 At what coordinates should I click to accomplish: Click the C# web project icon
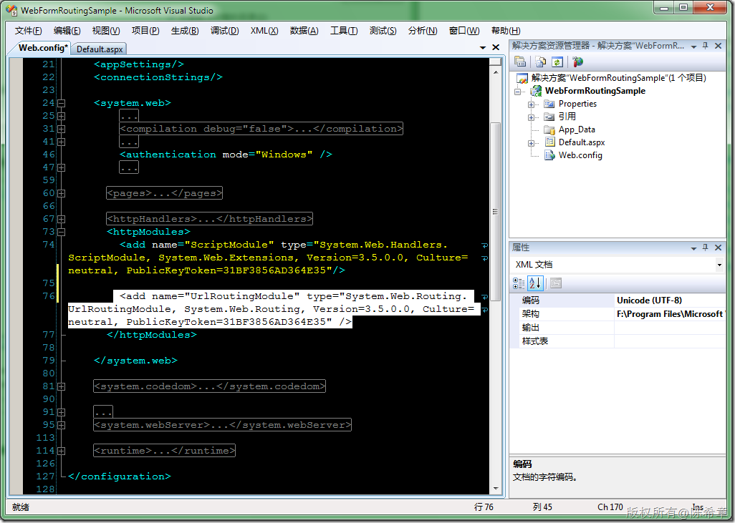tap(536, 91)
